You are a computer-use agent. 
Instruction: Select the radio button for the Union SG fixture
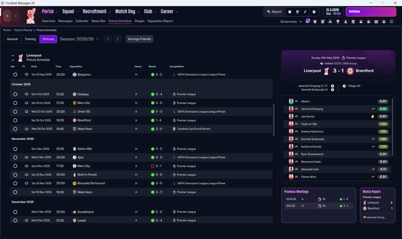[x=15, y=112]
